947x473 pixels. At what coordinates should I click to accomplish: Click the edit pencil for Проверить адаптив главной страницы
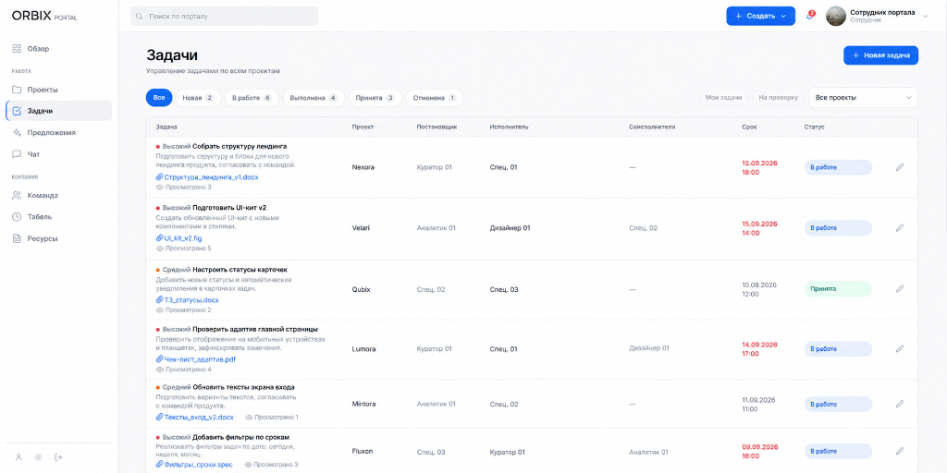pos(899,348)
